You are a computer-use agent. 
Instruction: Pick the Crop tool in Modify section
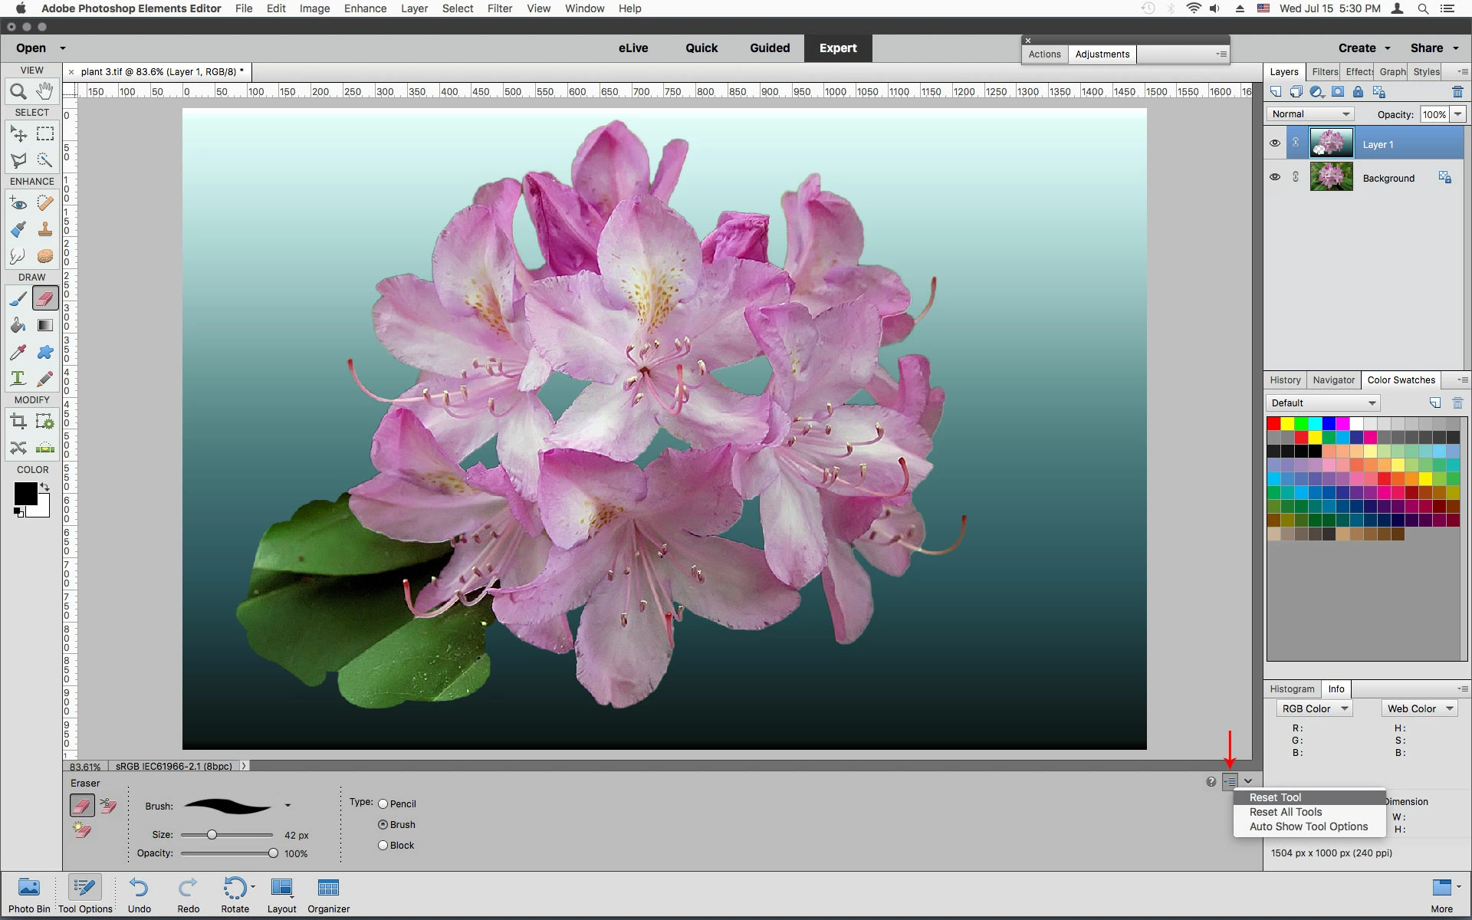point(18,421)
